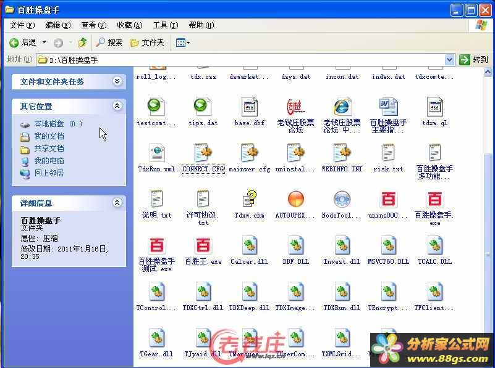
Task: Open the Views dropdown button
Action: coord(182,42)
